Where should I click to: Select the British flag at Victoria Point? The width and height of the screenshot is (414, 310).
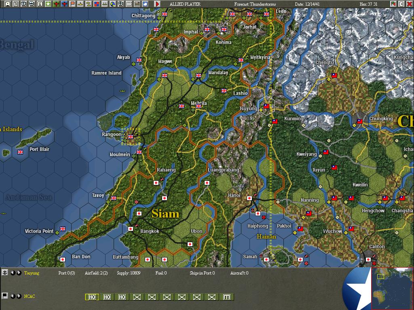[63, 228]
